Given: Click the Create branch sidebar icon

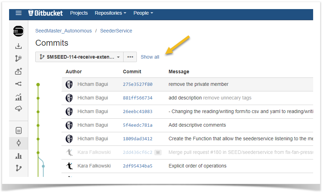Looking at the screenshot, I should coord(19,59).
